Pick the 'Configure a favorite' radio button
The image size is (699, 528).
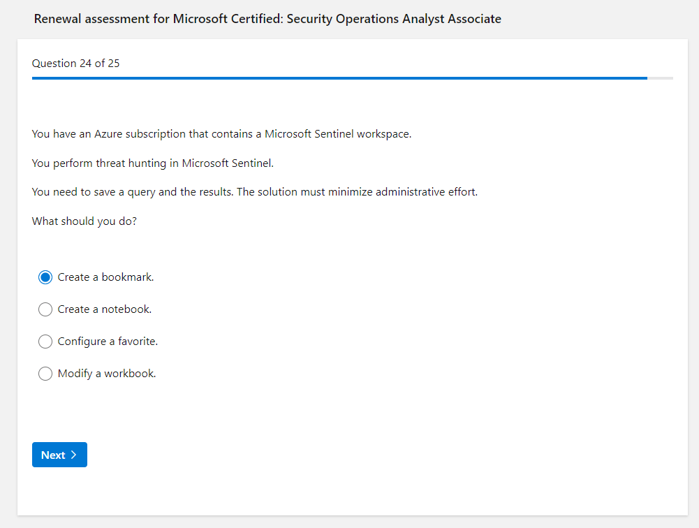tap(45, 342)
